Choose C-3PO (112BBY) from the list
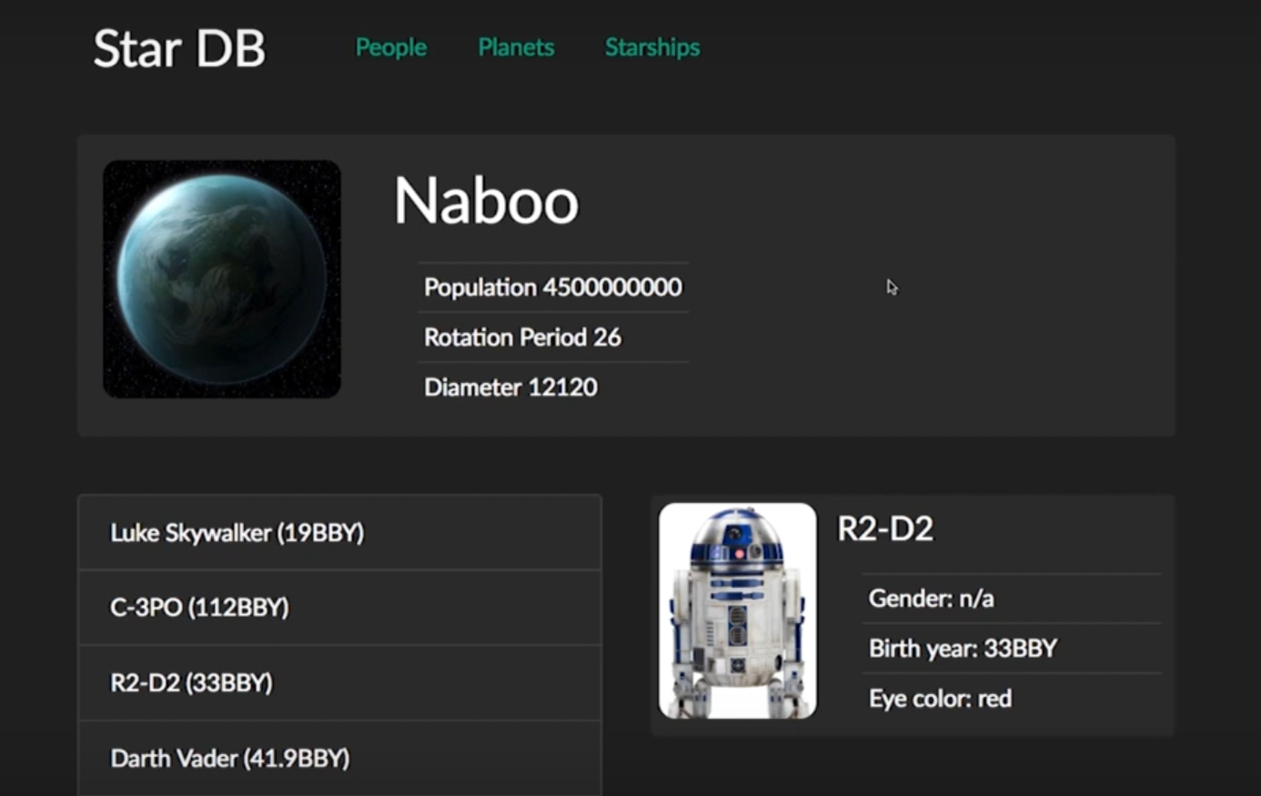 (199, 608)
